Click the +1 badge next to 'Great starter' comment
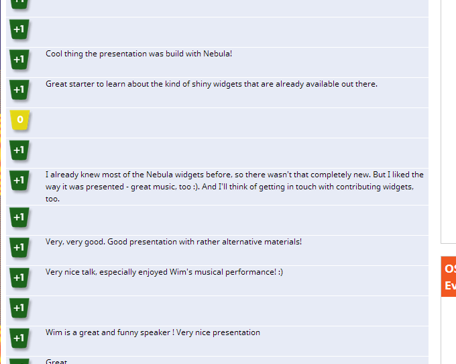The image size is (456, 364). [19, 89]
